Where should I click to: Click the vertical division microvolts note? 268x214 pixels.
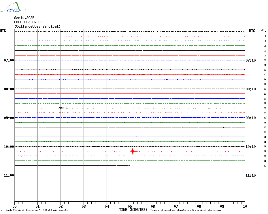[37, 210]
